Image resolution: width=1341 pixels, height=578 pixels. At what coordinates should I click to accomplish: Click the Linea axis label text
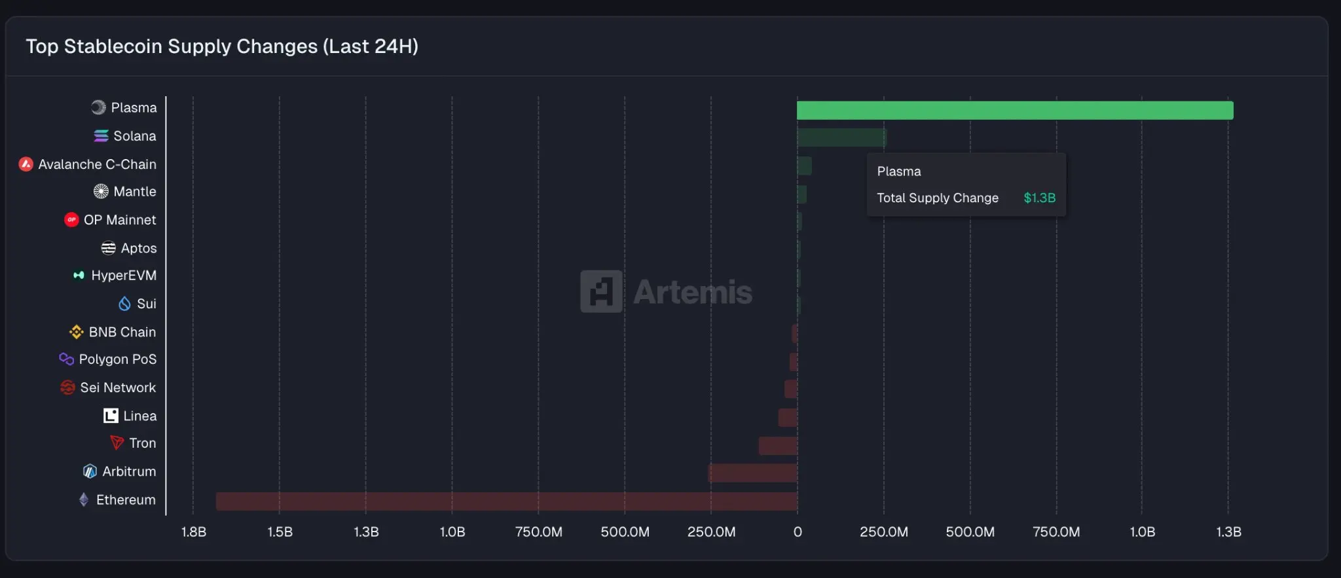click(x=140, y=416)
